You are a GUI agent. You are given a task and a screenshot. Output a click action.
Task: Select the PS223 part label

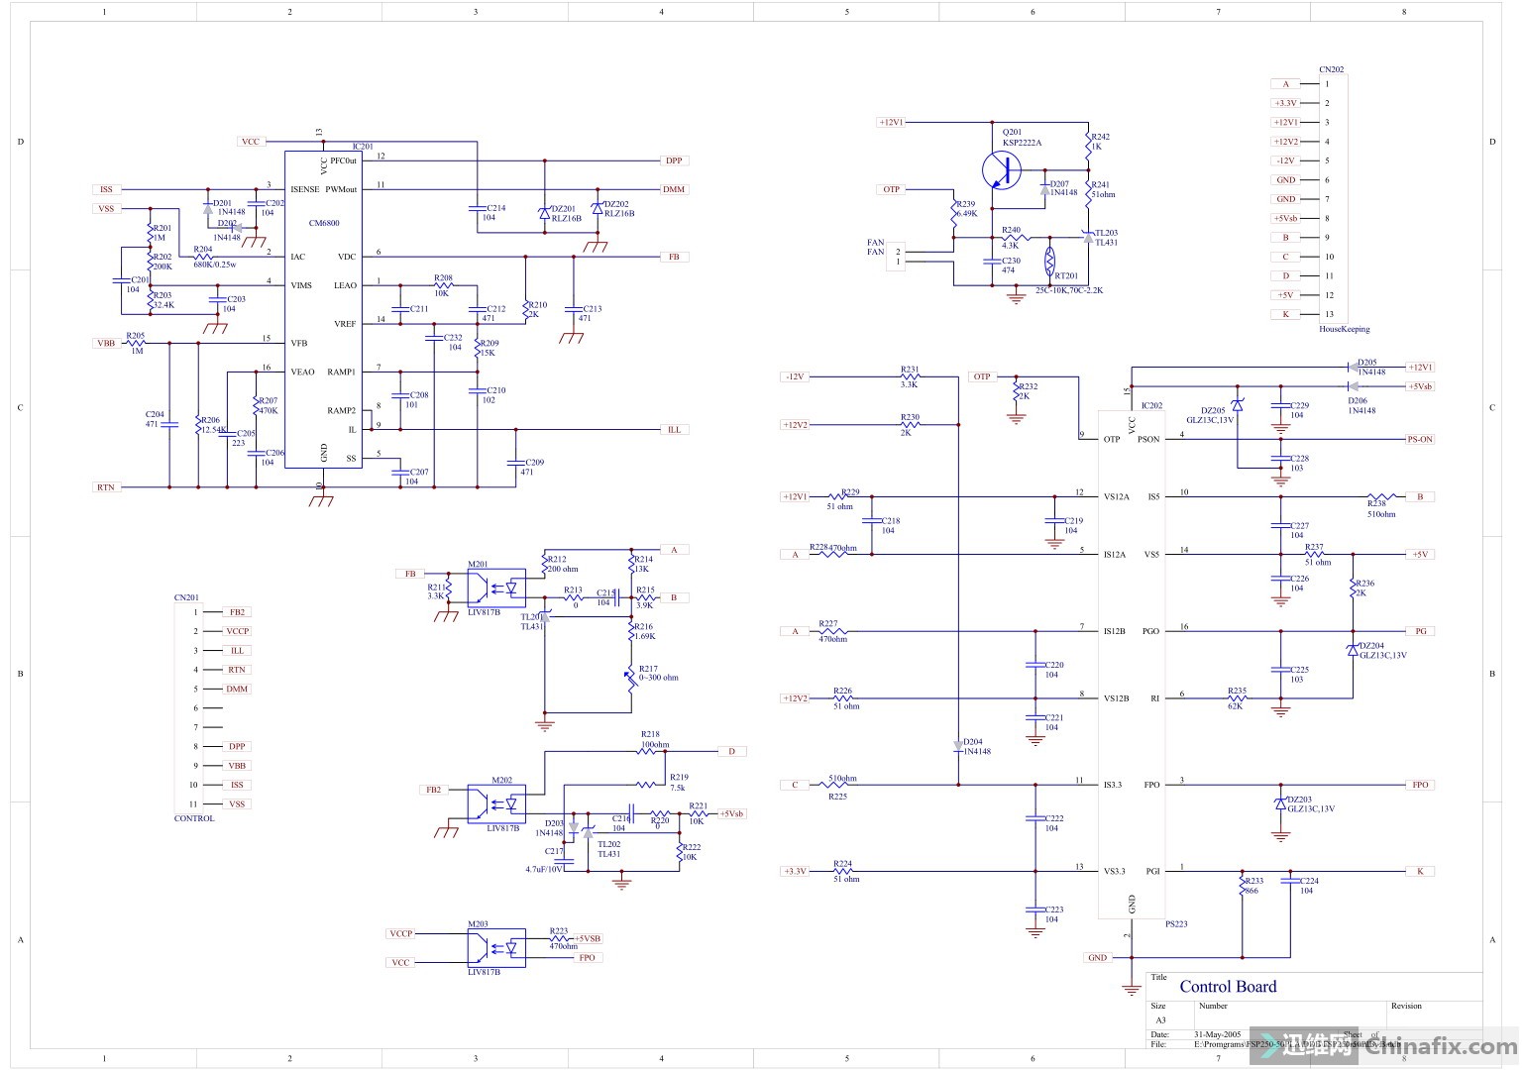coord(1176,923)
